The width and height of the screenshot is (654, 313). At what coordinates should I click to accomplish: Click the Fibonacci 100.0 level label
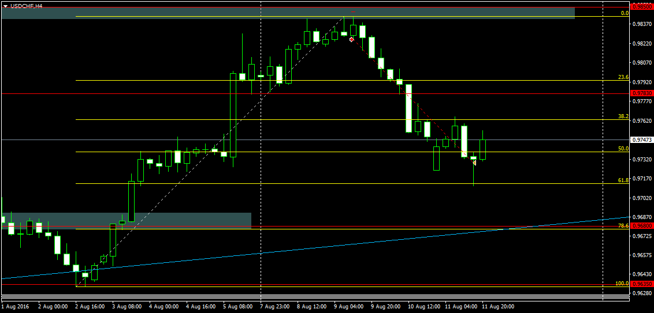622,284
